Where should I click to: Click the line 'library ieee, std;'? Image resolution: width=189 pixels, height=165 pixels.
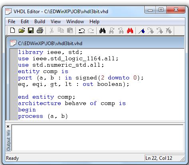point(50,52)
